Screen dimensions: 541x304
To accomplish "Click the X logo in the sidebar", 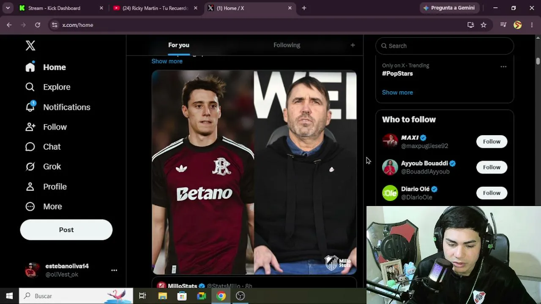I will [x=30, y=46].
